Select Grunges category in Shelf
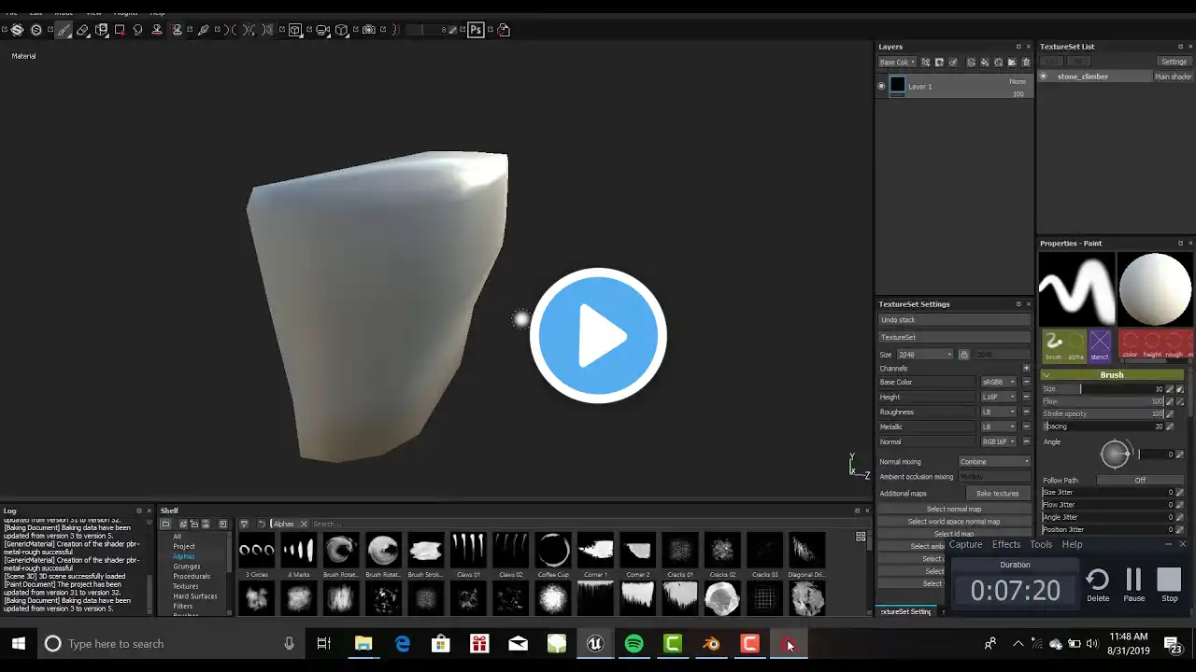This screenshot has height=672, width=1196. click(x=187, y=567)
